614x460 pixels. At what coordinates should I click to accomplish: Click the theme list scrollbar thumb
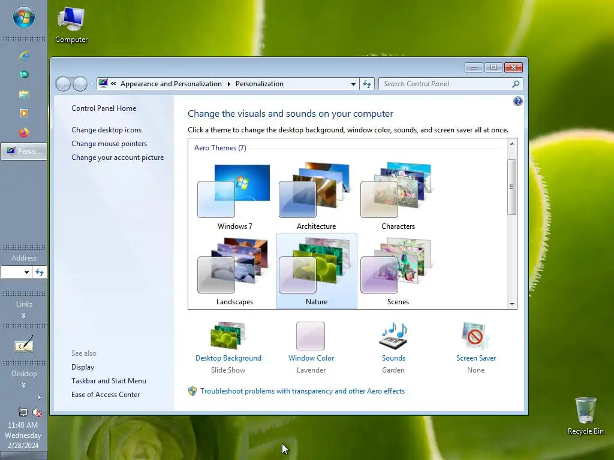pos(511,187)
